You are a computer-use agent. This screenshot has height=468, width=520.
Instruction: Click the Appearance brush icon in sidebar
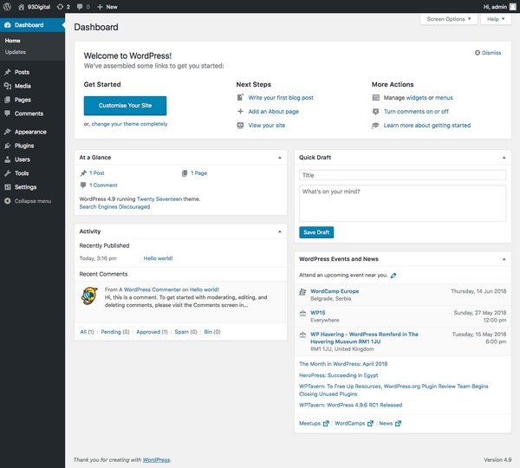pyautogui.click(x=7, y=132)
